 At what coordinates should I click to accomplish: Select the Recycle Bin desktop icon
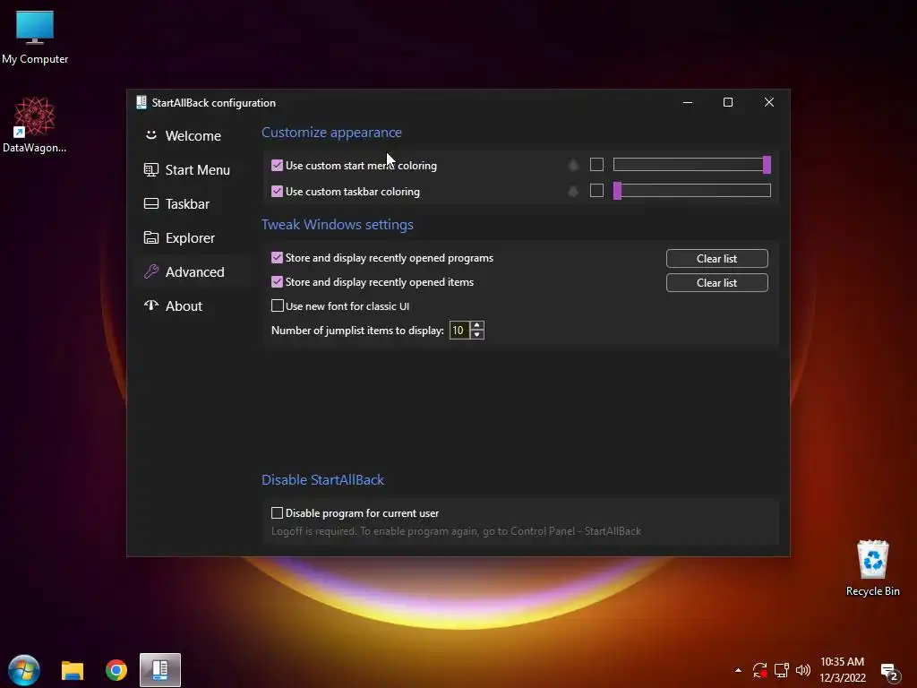tap(872, 568)
